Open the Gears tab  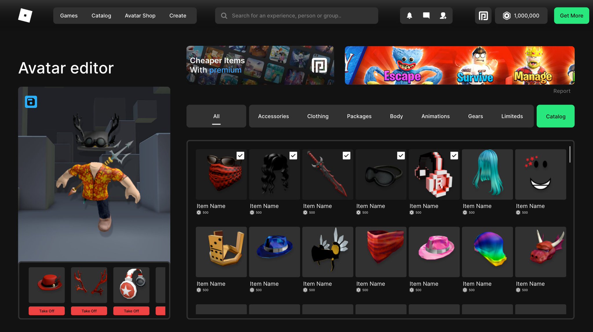click(475, 116)
